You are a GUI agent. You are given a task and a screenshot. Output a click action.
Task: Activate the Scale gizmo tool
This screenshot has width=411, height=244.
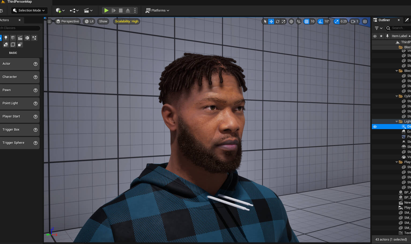pyautogui.click(x=283, y=21)
